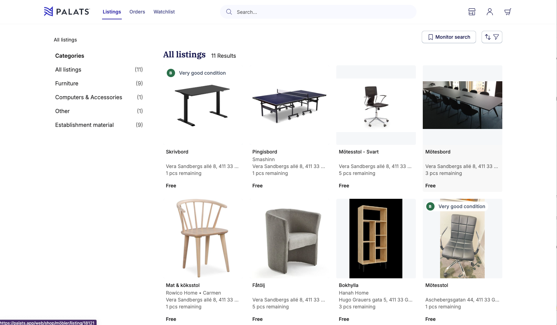
Task: Switch to the Watchlist tab
Action: 164,12
